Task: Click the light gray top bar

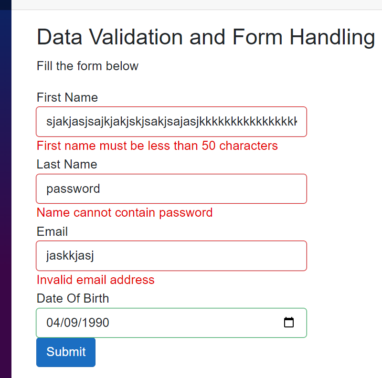Action: tap(197, 5)
